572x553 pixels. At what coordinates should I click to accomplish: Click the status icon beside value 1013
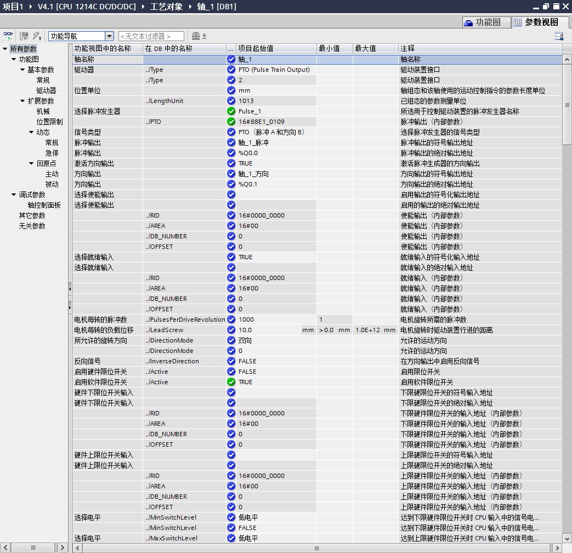(231, 101)
